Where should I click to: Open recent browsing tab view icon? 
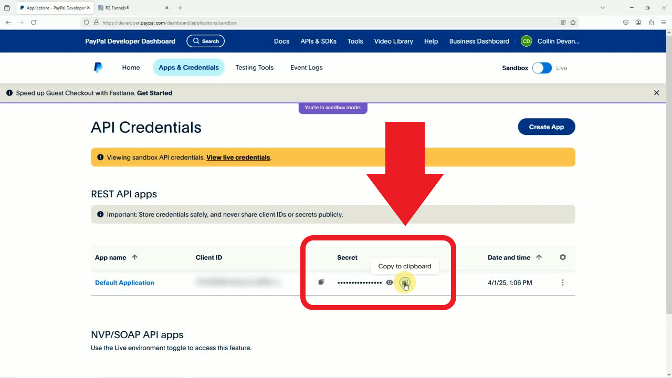(x=7, y=8)
